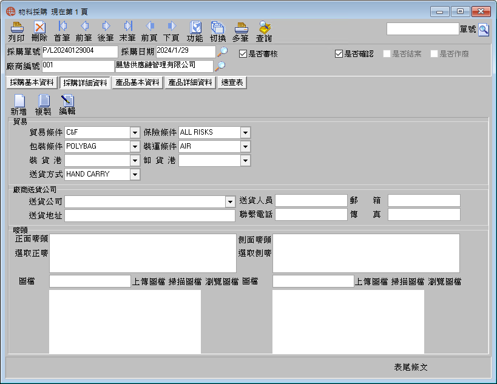Click the 列印 print icon
Screen dimensions: 497x384
tap(16, 27)
